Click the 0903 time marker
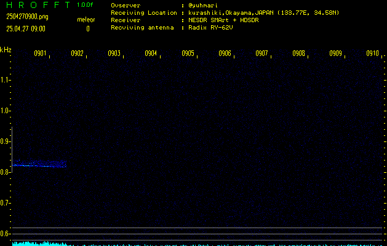The image size is (387, 246). (114, 54)
